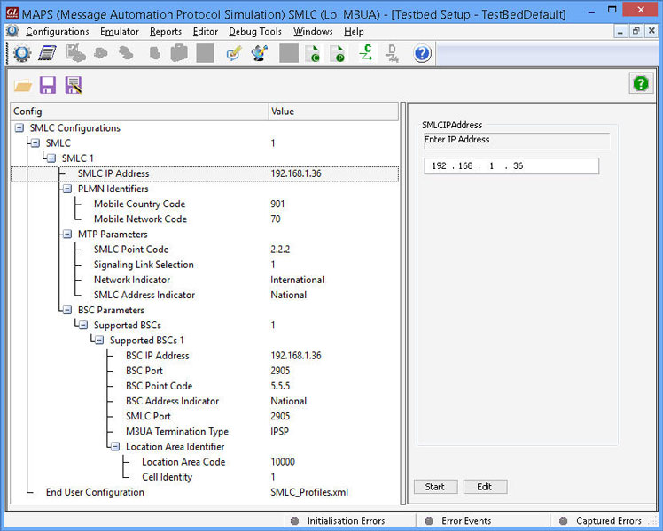Select the BSC Address Indicator row
This screenshot has height=531, width=663.
pos(205,402)
